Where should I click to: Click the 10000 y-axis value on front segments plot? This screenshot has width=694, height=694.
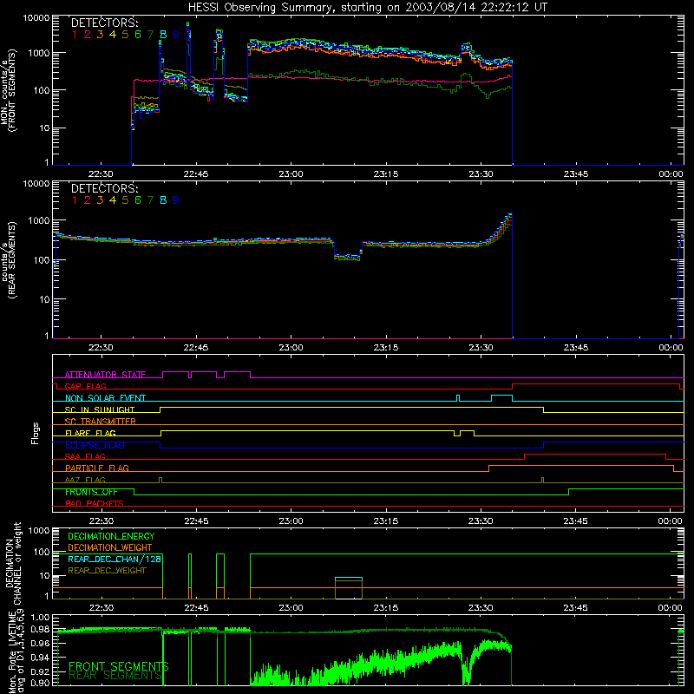(x=36, y=18)
